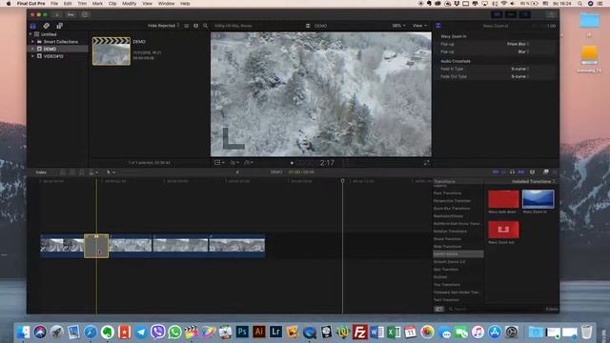Toggle solo headphones button
Viewport: 610px width, 343px height.
pyautogui.click(x=513, y=171)
